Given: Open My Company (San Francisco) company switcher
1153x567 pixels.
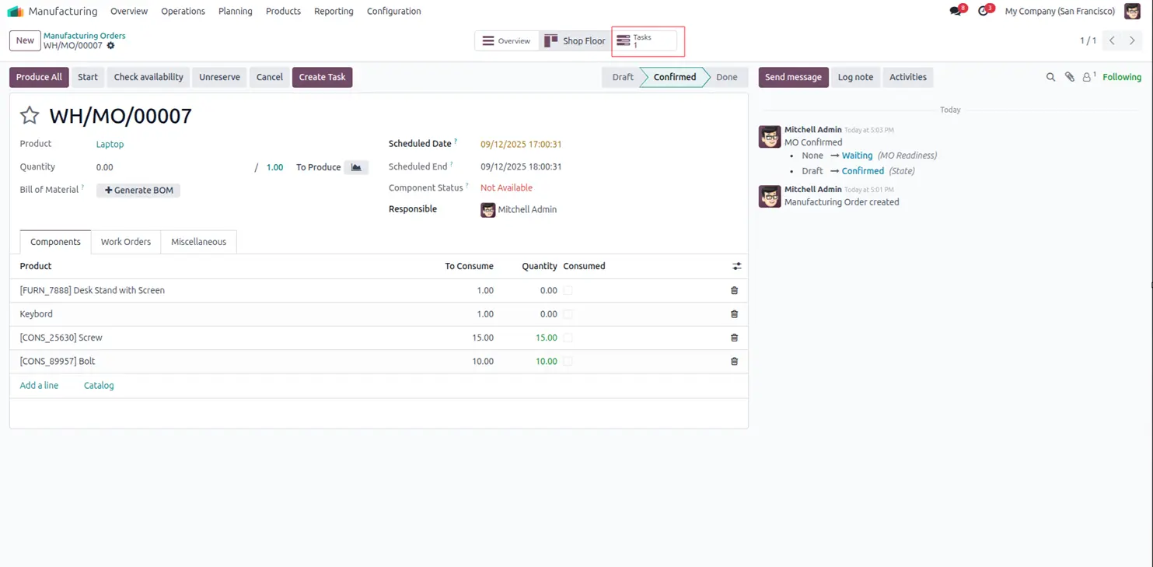Looking at the screenshot, I should (1059, 12).
